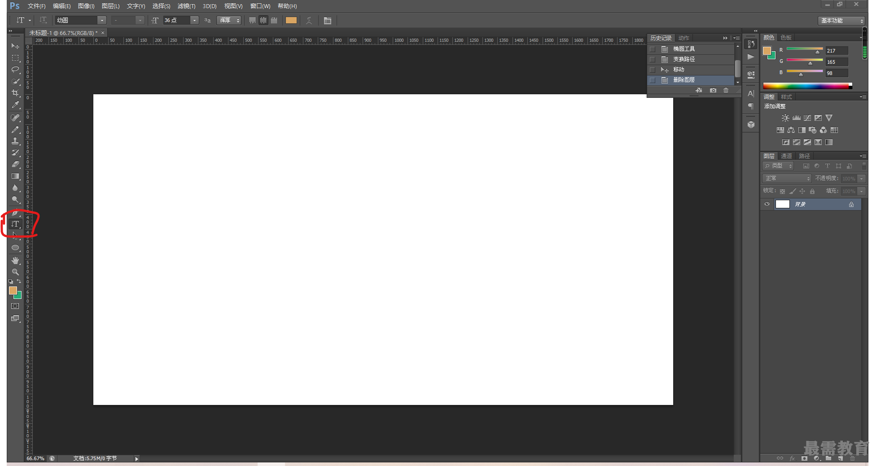Image resolution: width=872 pixels, height=466 pixels.
Task: Toggle lock all padlock icon
Action: pos(812,191)
